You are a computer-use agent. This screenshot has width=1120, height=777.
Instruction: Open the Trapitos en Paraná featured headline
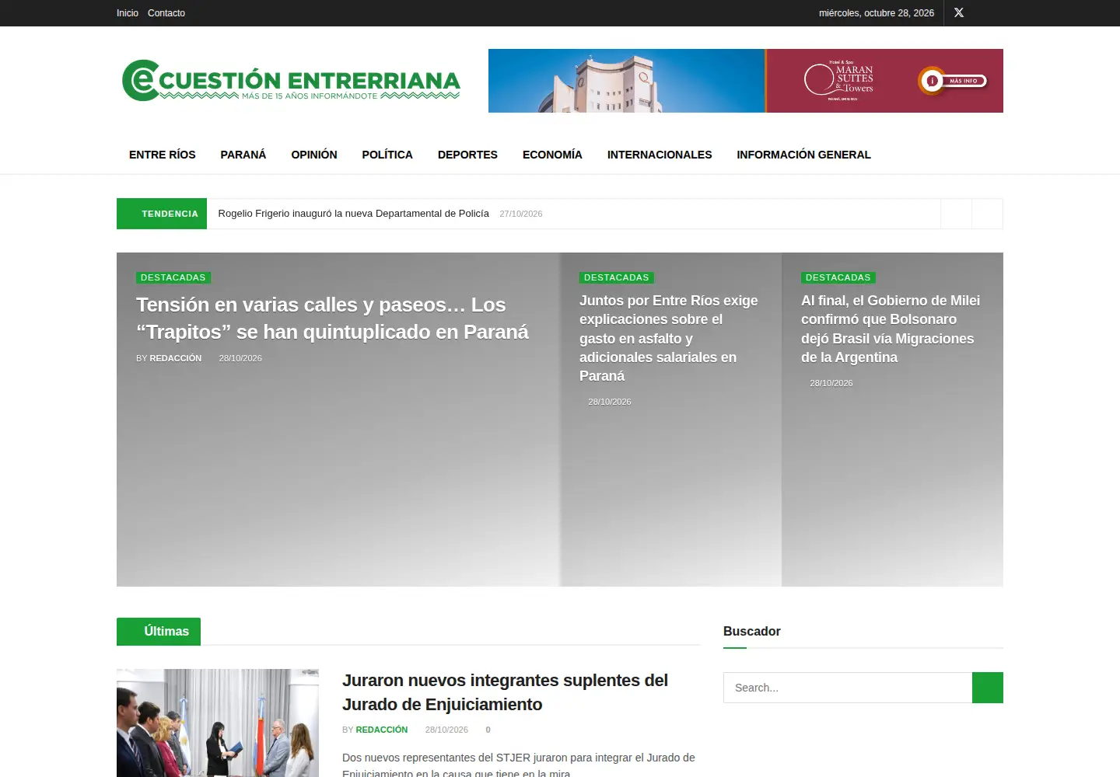[x=332, y=319]
